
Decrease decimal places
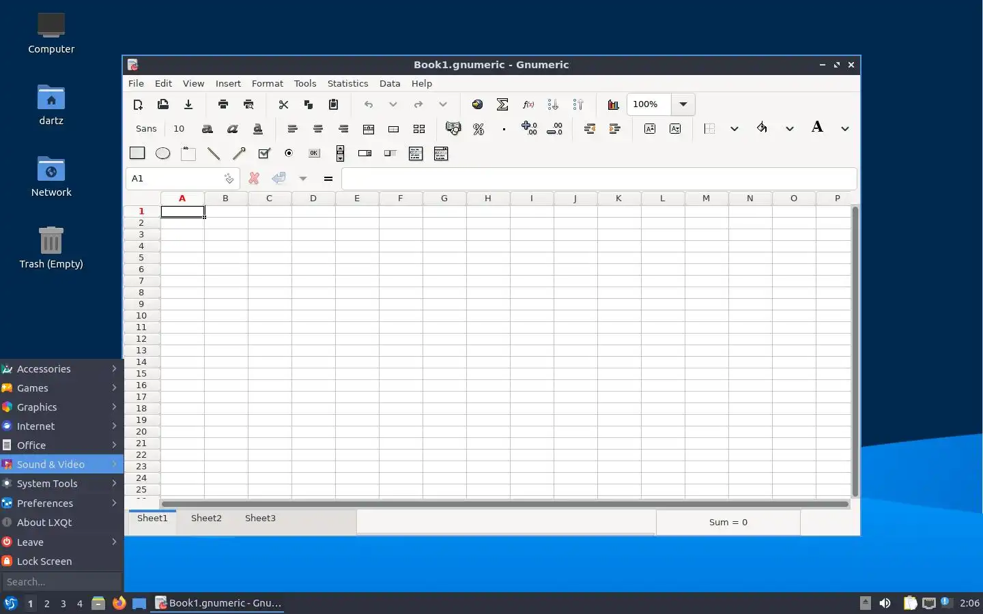click(x=554, y=129)
